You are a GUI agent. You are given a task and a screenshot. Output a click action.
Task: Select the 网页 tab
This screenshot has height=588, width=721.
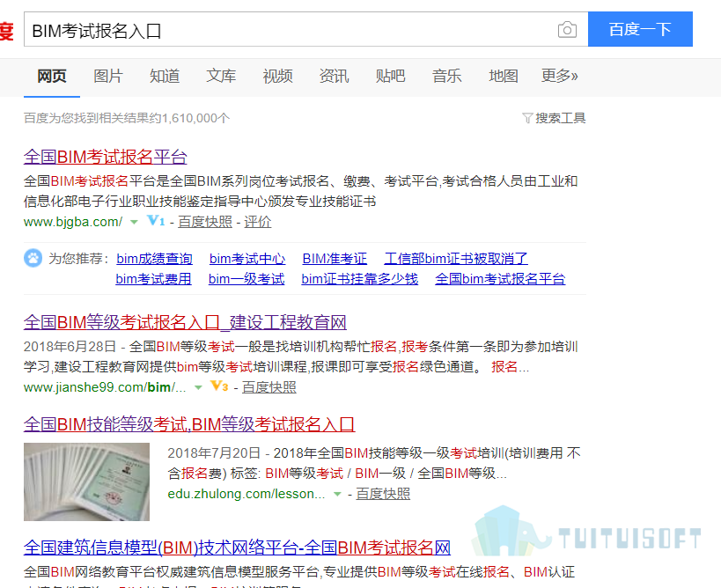pos(52,76)
